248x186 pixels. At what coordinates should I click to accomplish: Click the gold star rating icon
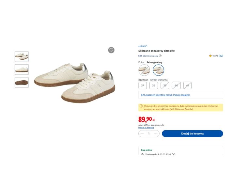coord(210,56)
